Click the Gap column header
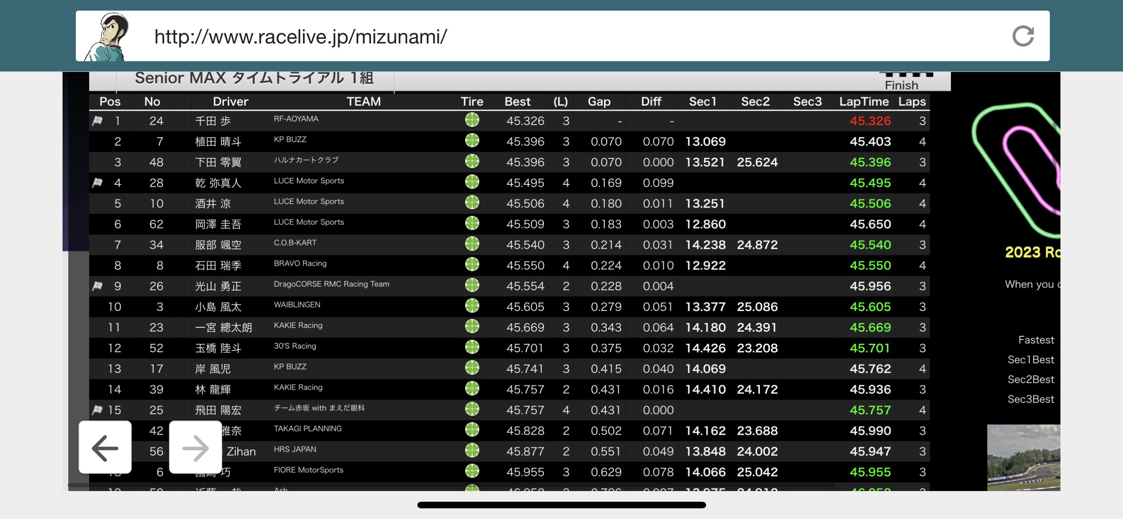The width and height of the screenshot is (1123, 519). click(599, 102)
